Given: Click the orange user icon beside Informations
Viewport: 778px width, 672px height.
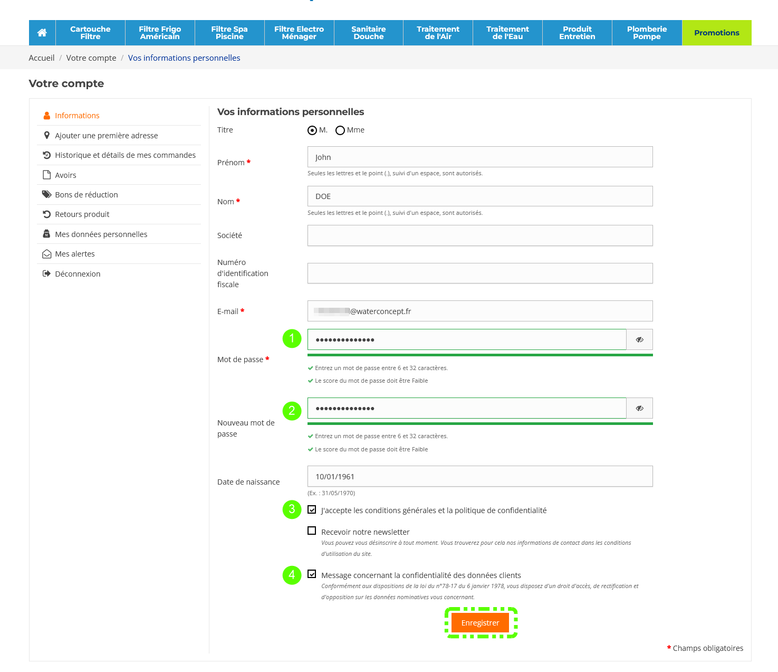Looking at the screenshot, I should pos(47,116).
